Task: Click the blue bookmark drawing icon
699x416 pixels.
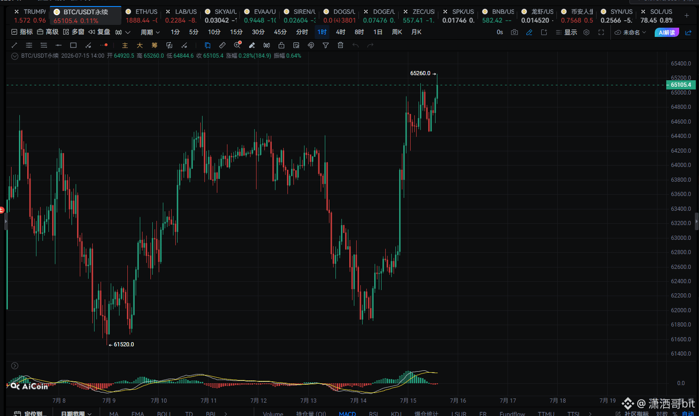Action: pyautogui.click(x=208, y=45)
